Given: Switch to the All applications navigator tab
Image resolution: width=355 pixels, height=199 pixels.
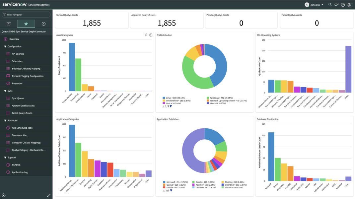Looking at the screenshot, I should pyautogui.click(x=9, y=24).
